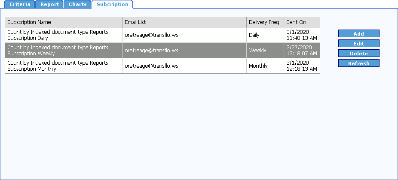Screen dimensions: 398x180
Task: Click the Delivery Freq. column header
Action: 265,22
